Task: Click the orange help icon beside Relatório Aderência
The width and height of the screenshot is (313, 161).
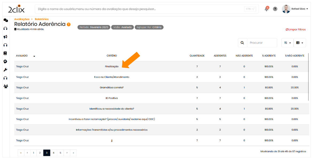Action: 69,25
